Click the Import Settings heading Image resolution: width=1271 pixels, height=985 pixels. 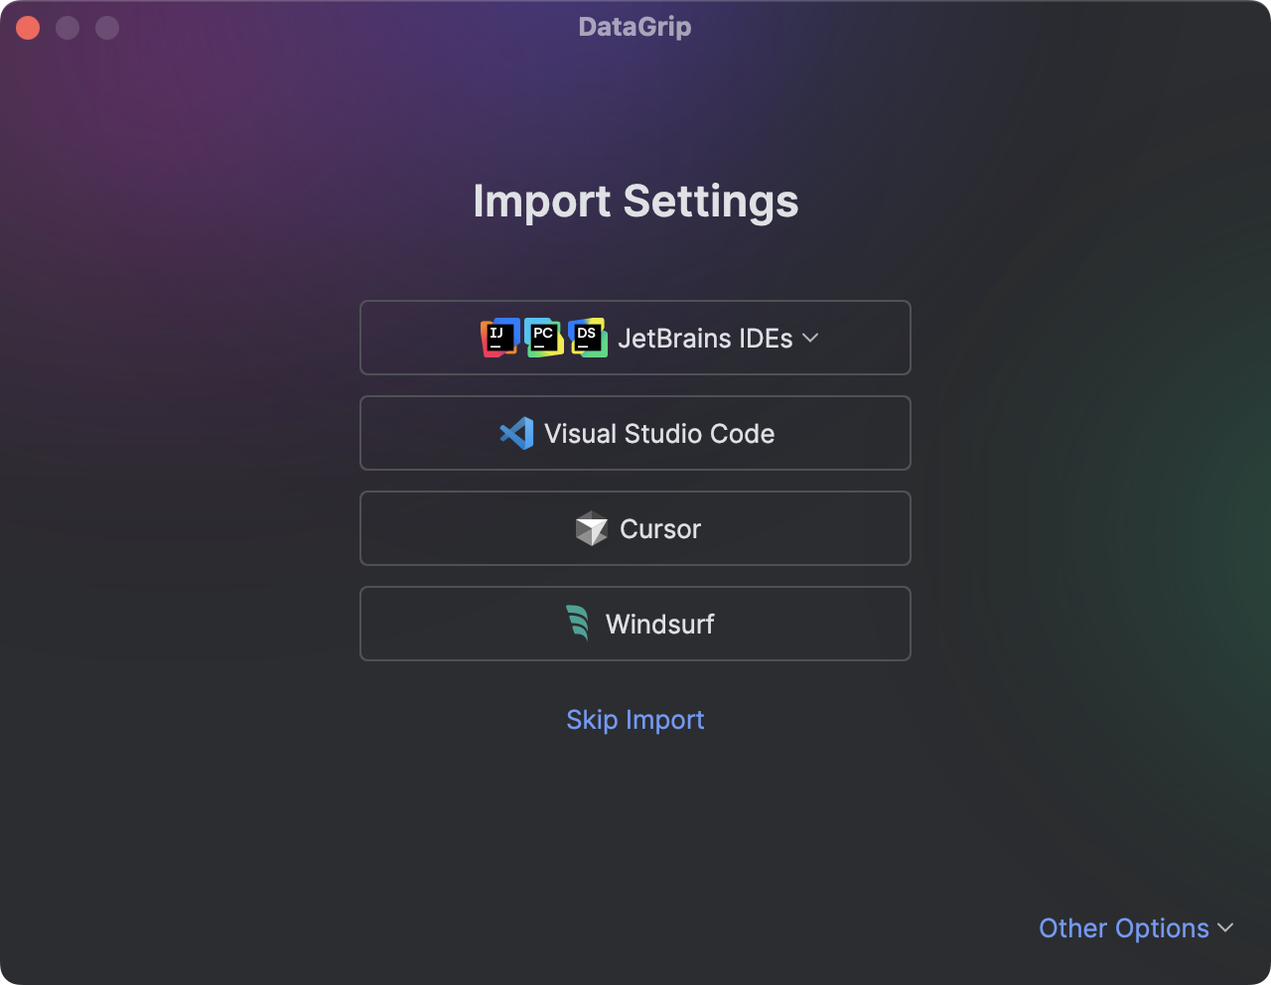(x=635, y=202)
